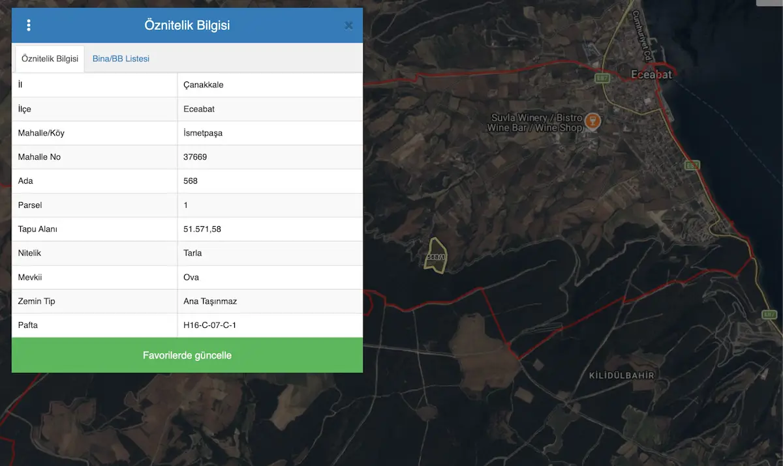The image size is (783, 466).
Task: Click the Eceabat town label on the map
Action: (651, 74)
